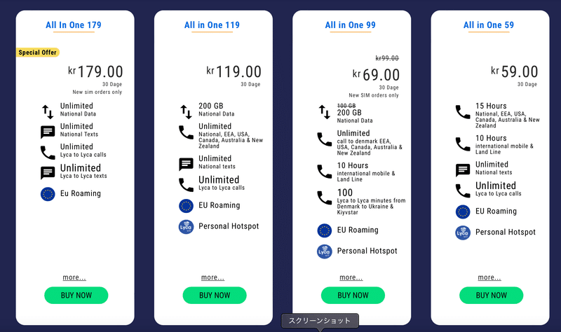Click the phone icon beside 15 Hours
The image size is (561, 332).
463,112
